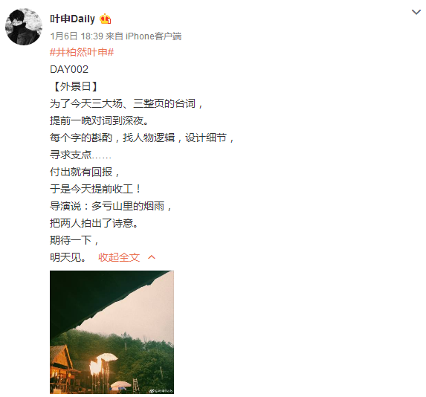Image resolution: width=426 pixels, height=397 pixels.
Task: Click the 收起全文 link
Action: coord(119,257)
